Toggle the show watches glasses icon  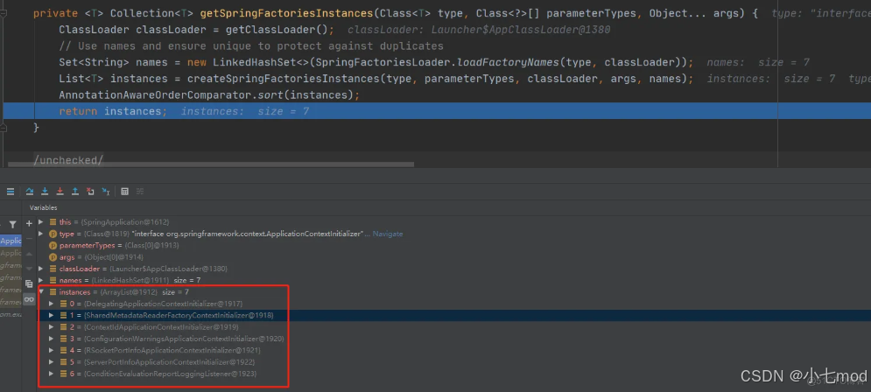pyautogui.click(x=30, y=298)
